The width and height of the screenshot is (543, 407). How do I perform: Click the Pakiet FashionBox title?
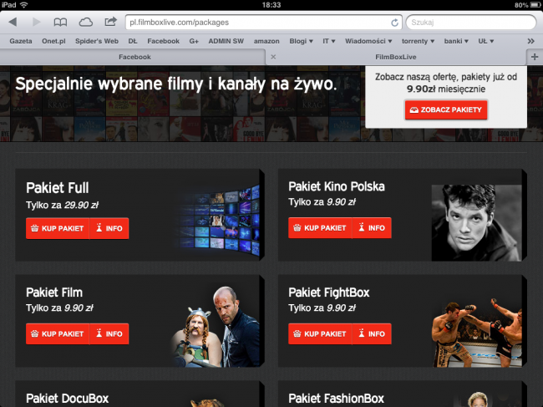coord(337,399)
